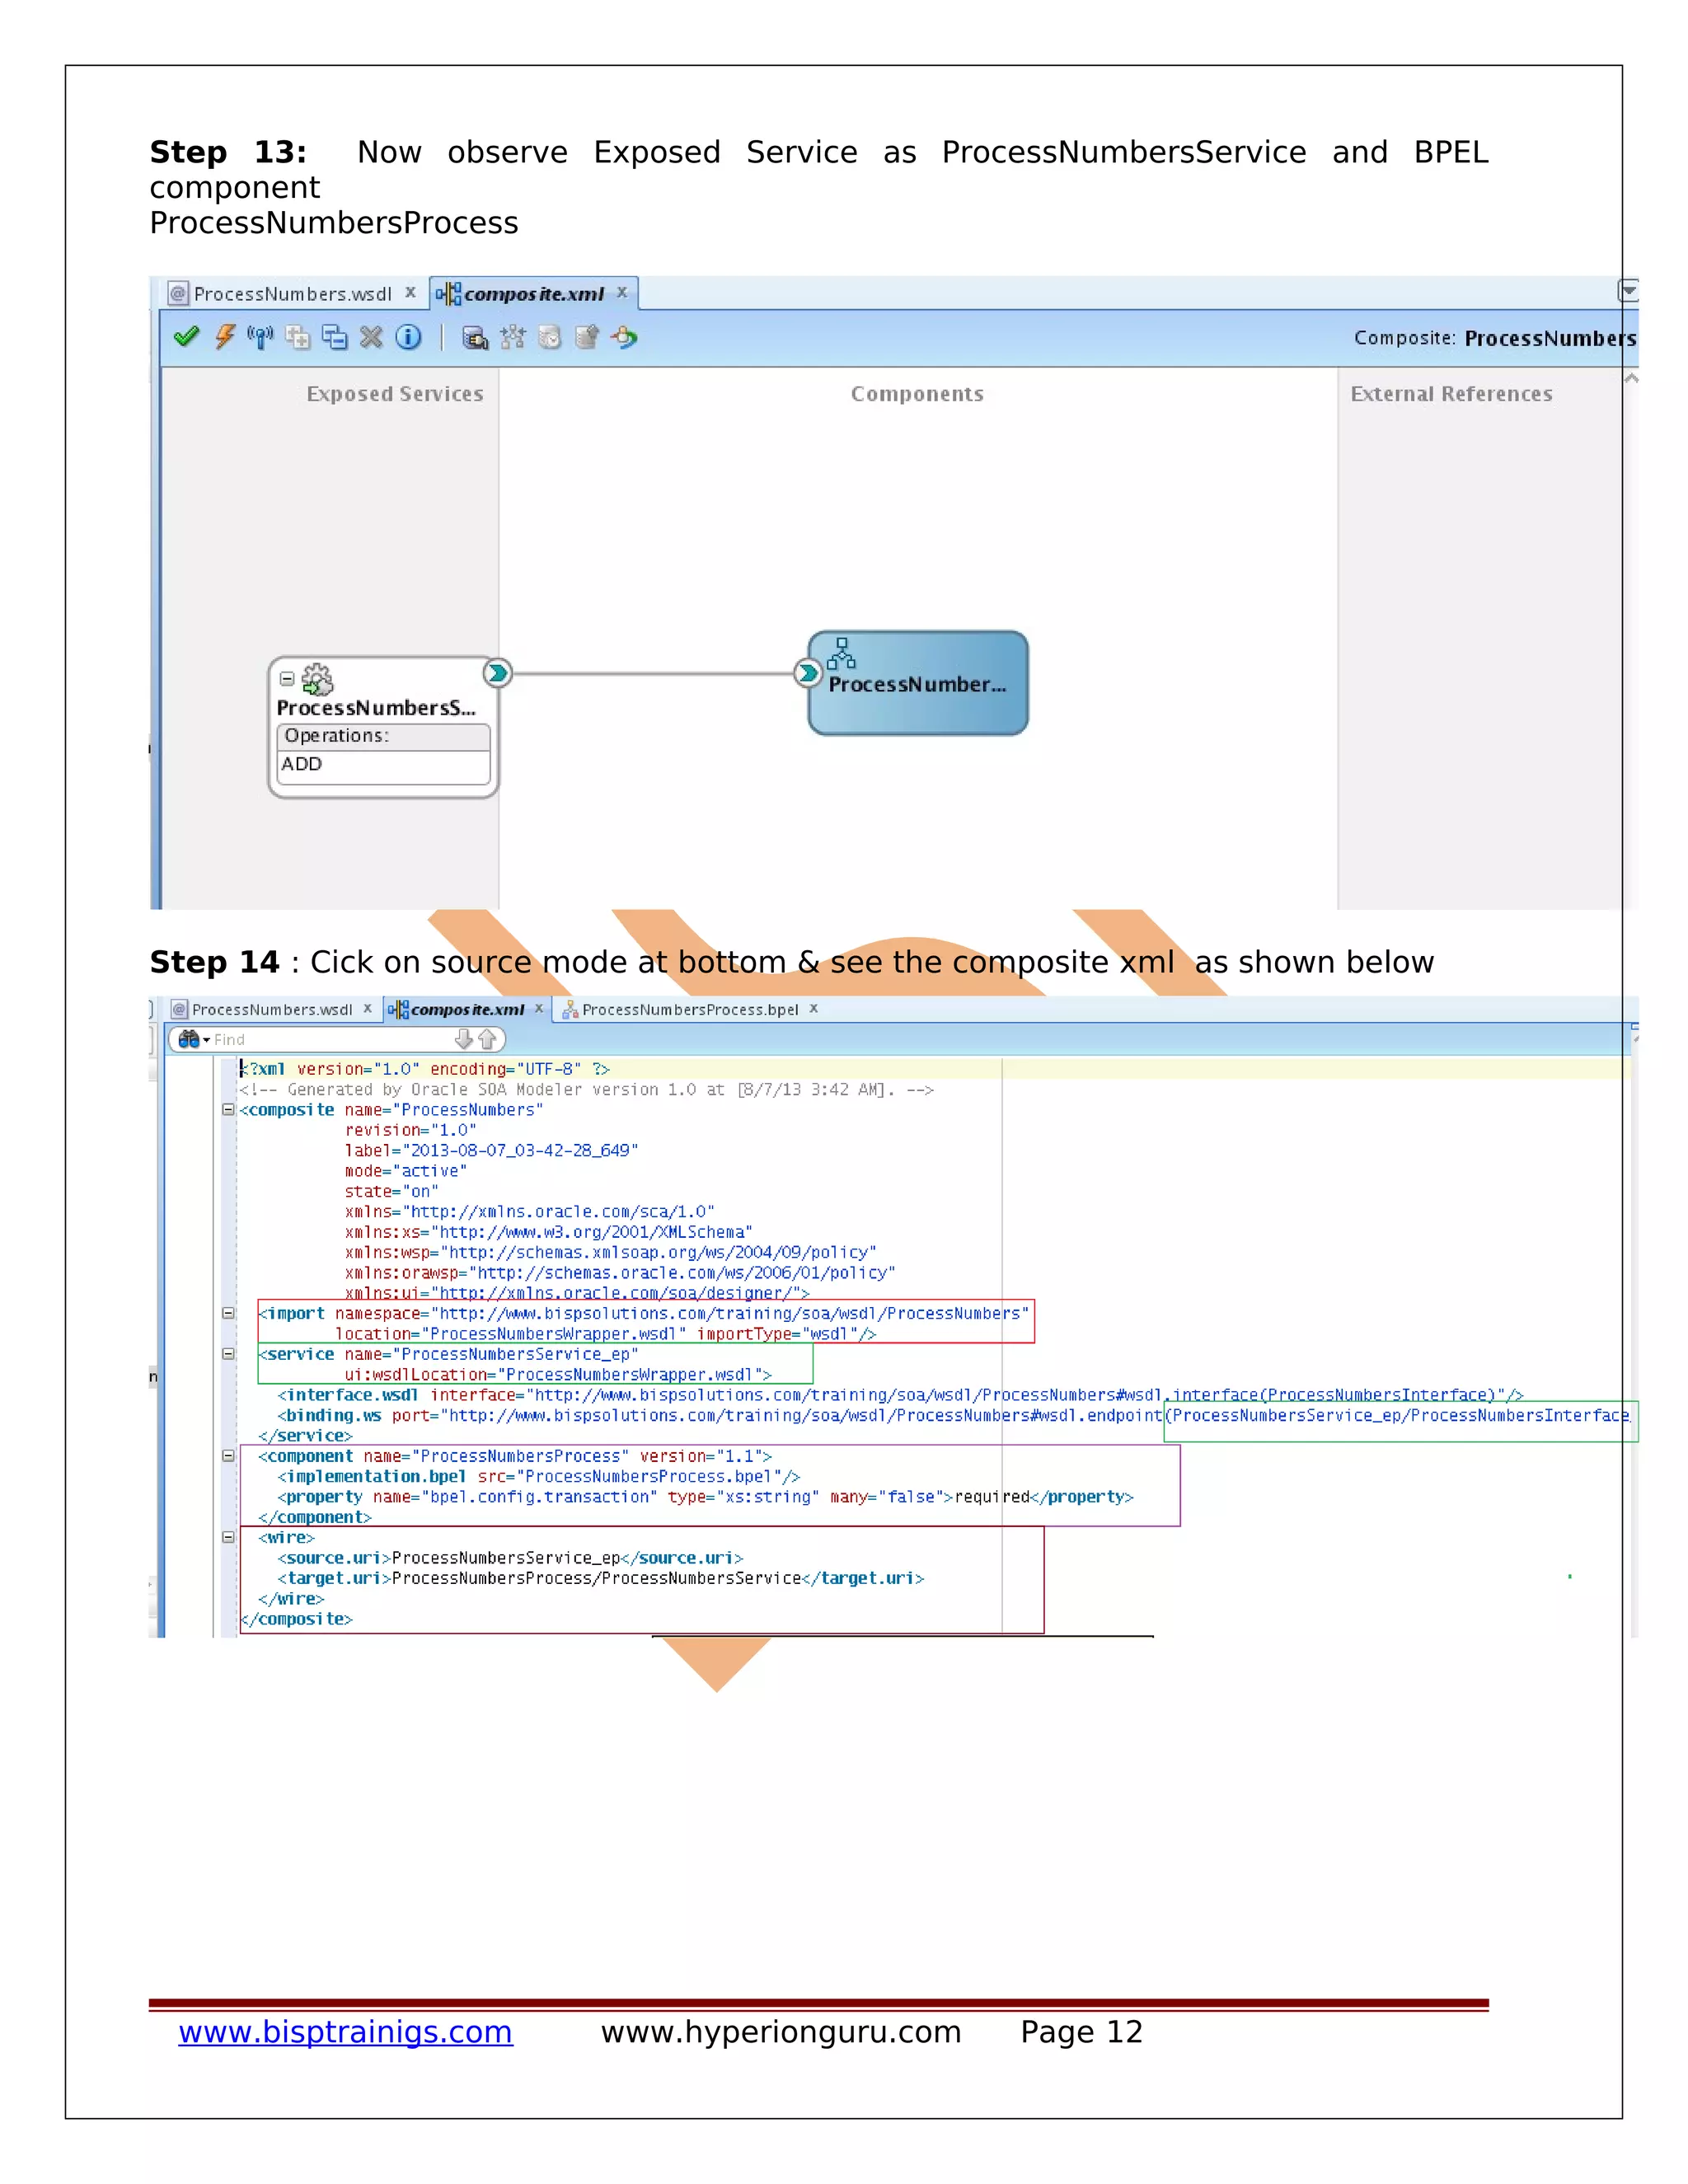Select composite.xml tab in source view
This screenshot has width=1688, height=2184.
tap(467, 1010)
